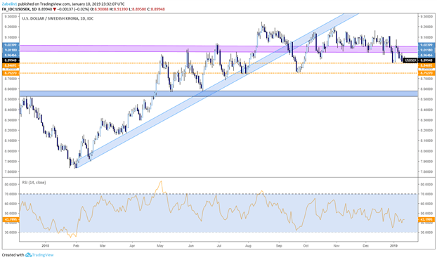Click the 2019 marker on time axis

393,246
